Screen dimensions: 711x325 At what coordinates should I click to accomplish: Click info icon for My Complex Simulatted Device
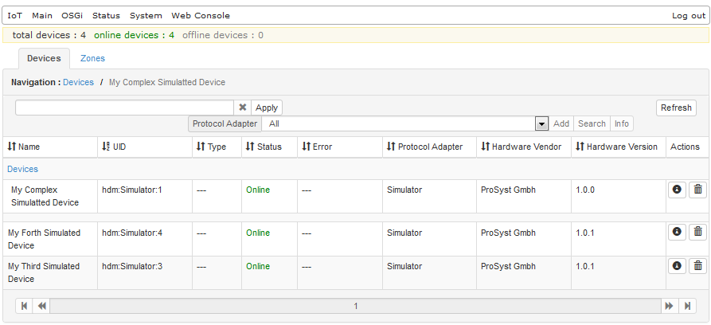pos(677,190)
